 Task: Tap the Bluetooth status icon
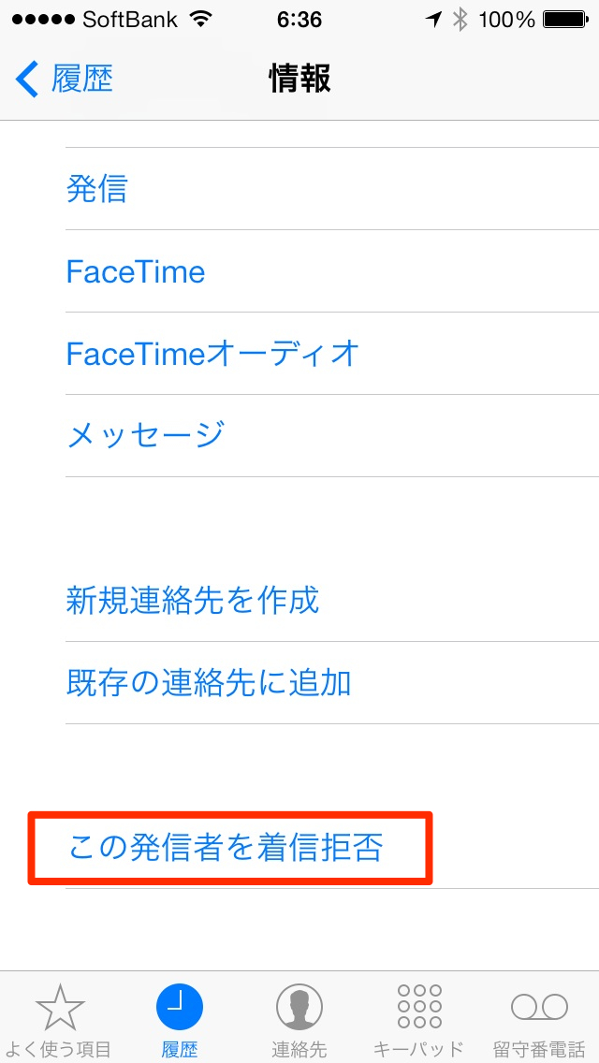[459, 20]
